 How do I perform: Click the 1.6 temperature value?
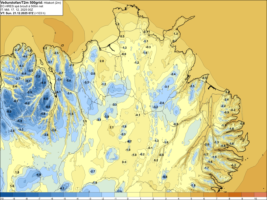tap(17, 172)
